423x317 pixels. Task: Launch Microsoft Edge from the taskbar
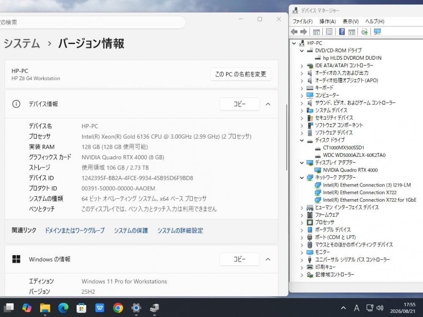[63, 308]
